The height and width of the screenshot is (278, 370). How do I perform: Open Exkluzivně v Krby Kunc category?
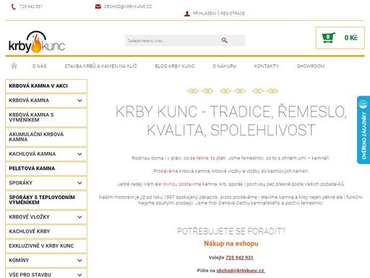[x=46, y=246]
